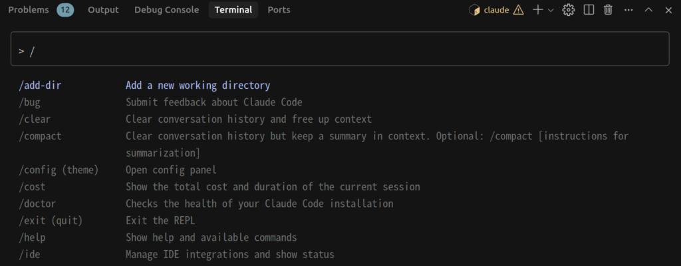681x266 pixels.
Task: Click the warning triangle next to claude
Action: 518,10
